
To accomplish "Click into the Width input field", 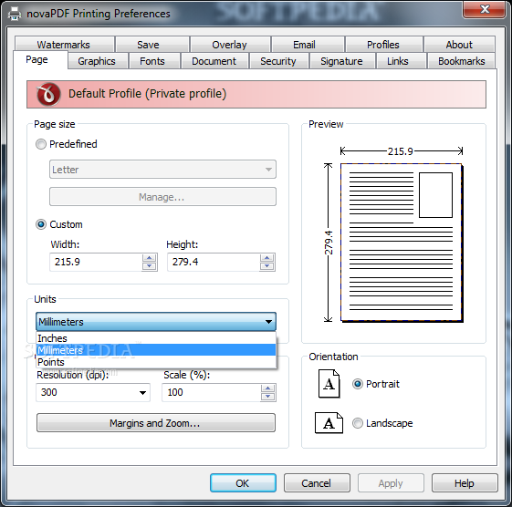I will point(96,262).
